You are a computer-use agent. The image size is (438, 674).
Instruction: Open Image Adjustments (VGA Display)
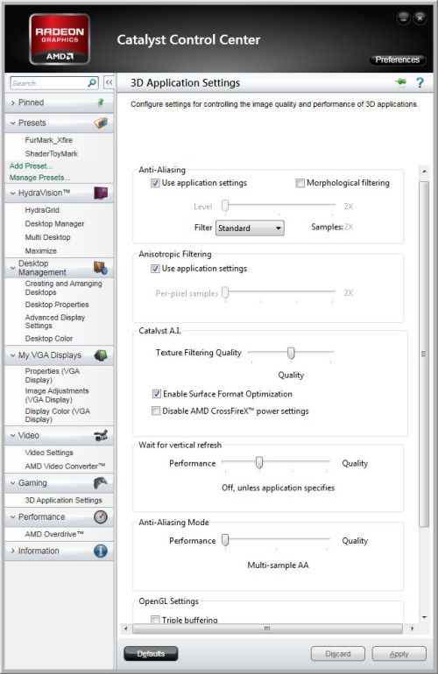[57, 395]
